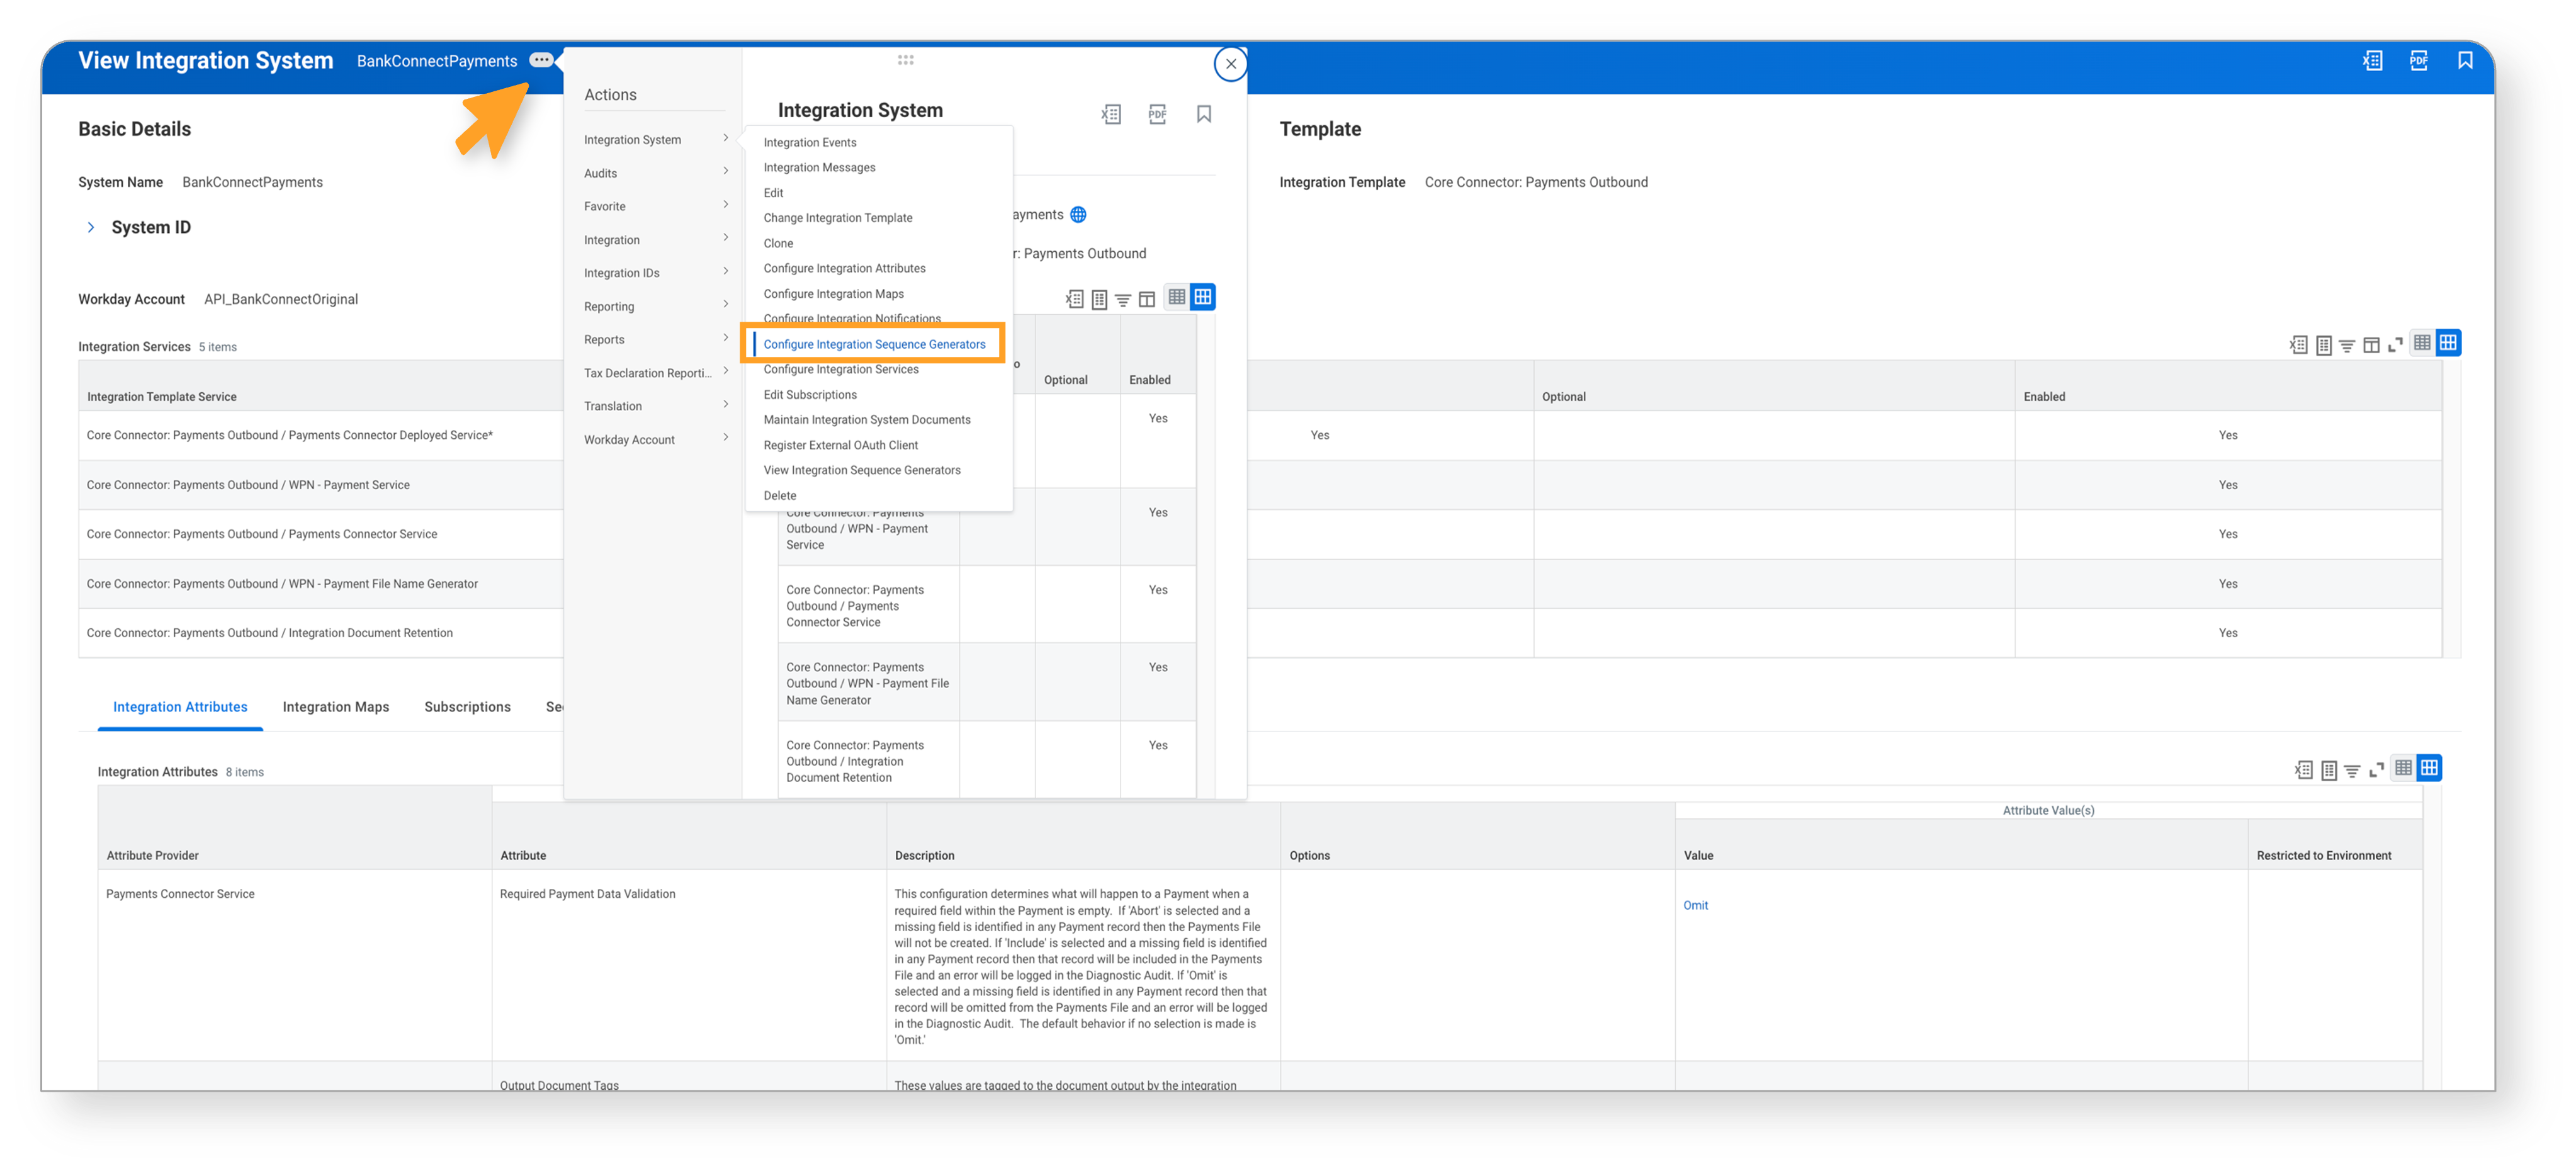Expand the Reporting submenu in Actions
Viewport: 2576px width, 1171px height.
tap(656, 306)
